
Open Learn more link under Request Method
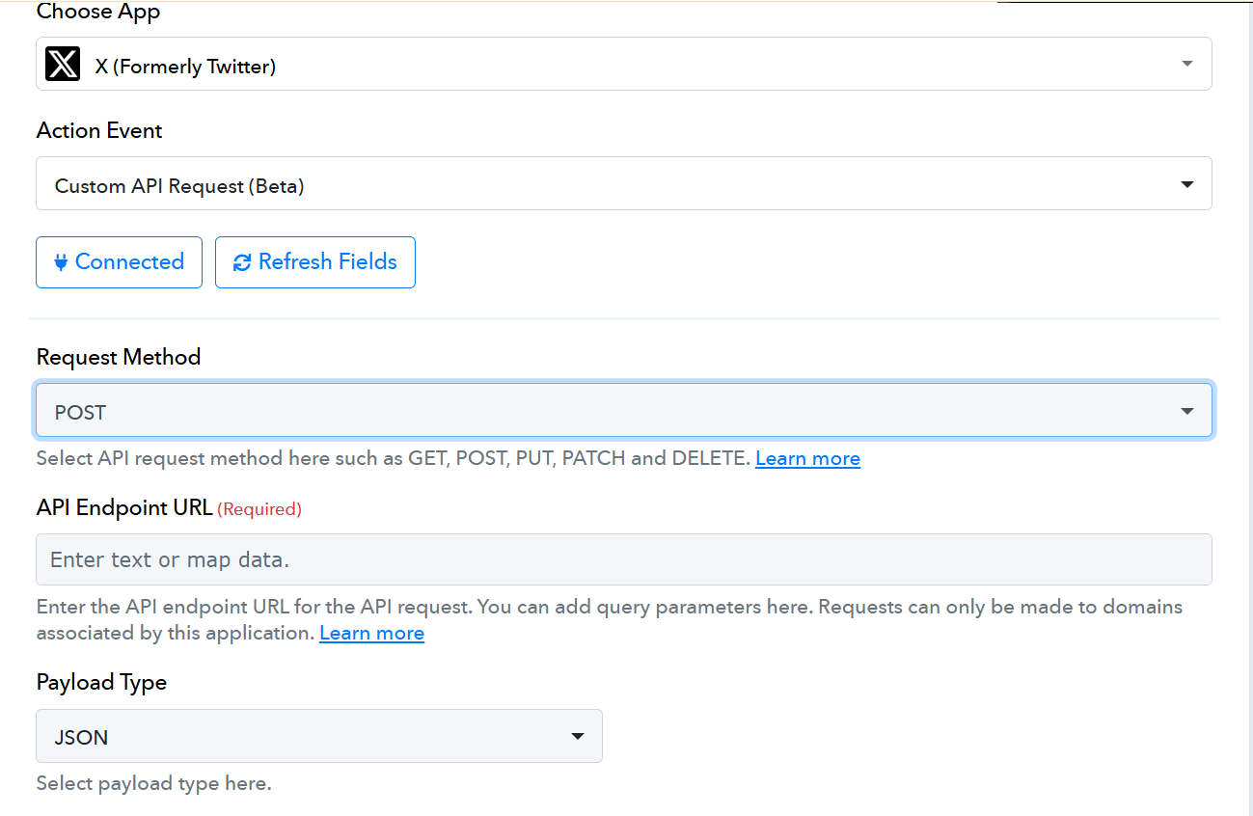(x=807, y=459)
